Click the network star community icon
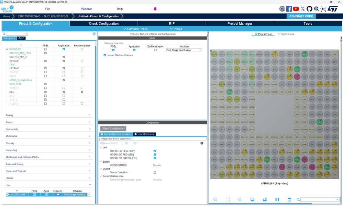343x206 pixels. (323, 9)
